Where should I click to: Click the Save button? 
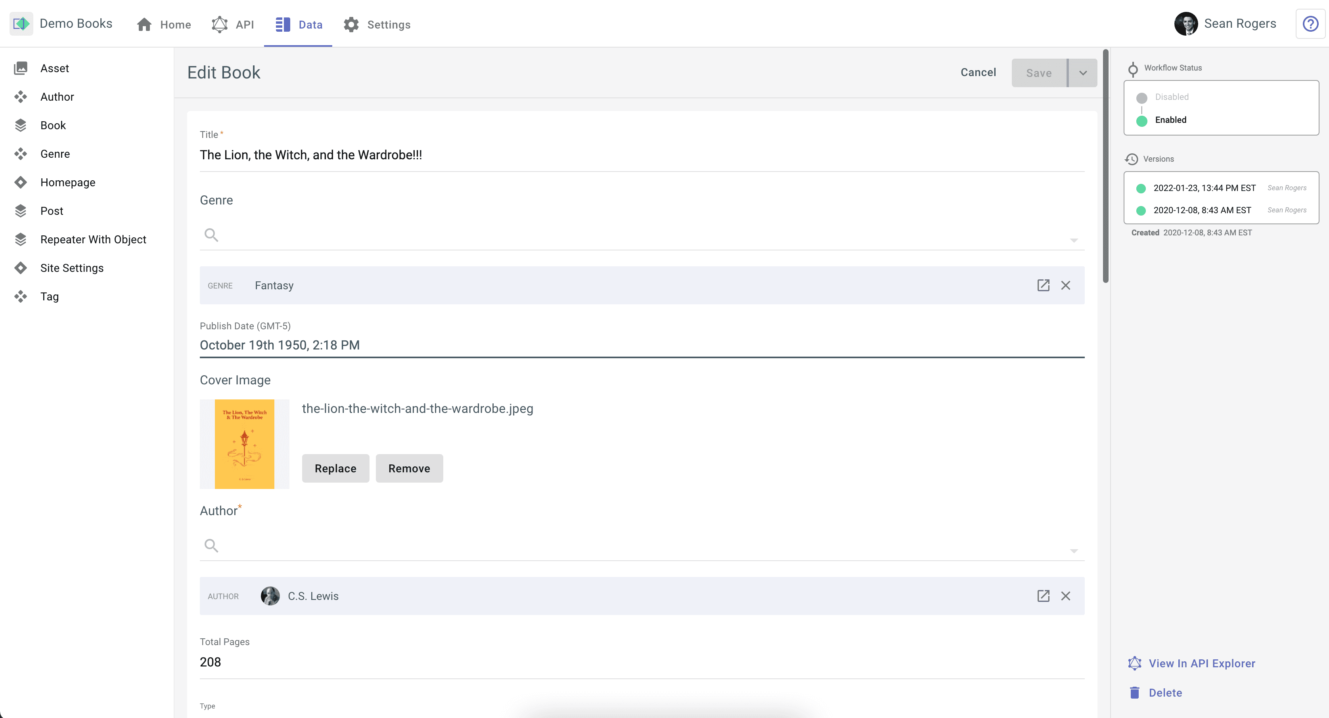[x=1039, y=73]
